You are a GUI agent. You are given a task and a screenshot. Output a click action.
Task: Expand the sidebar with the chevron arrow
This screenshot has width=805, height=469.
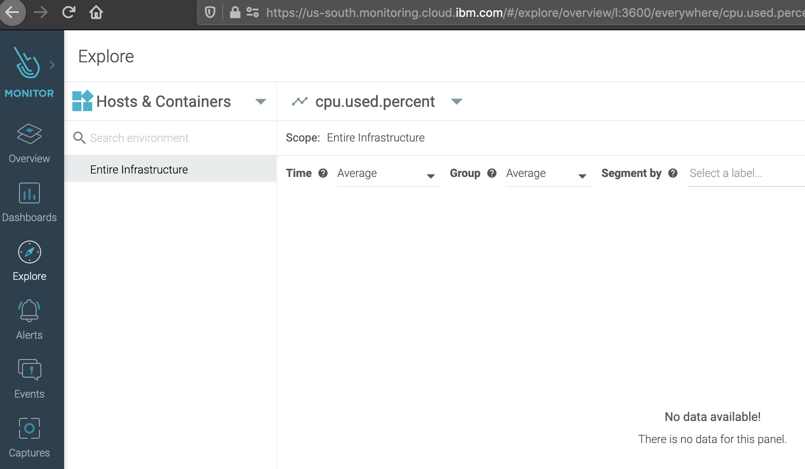click(x=52, y=65)
